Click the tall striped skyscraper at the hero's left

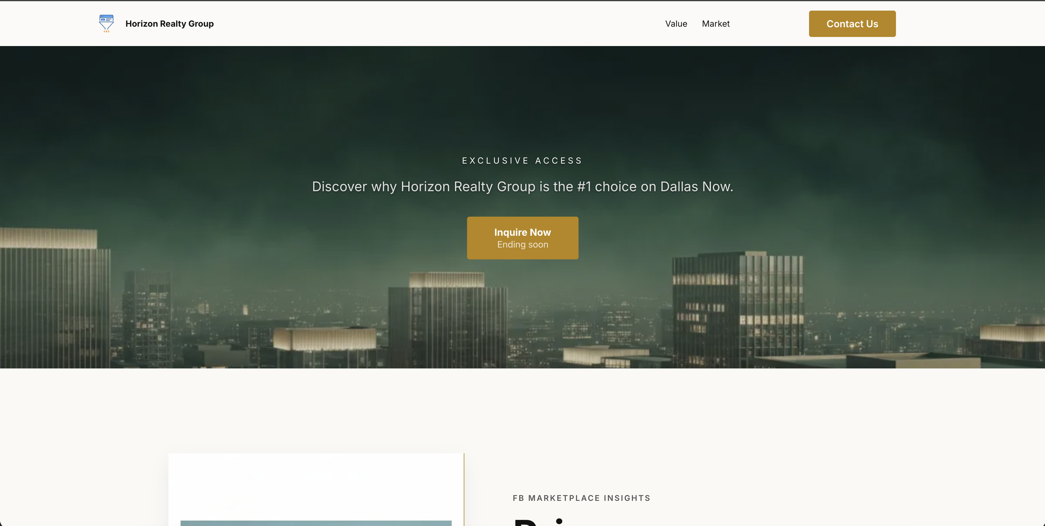(x=55, y=298)
